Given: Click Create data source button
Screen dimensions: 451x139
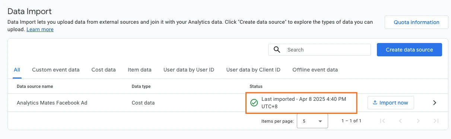Looking at the screenshot, I should pyautogui.click(x=409, y=50).
